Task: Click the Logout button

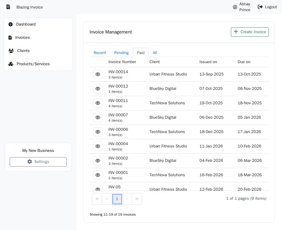Action: point(267,7)
